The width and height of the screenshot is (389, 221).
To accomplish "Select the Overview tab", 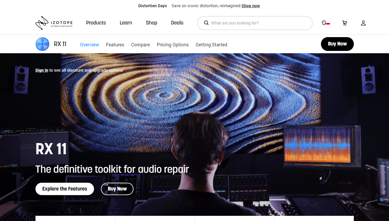I will coord(89,45).
